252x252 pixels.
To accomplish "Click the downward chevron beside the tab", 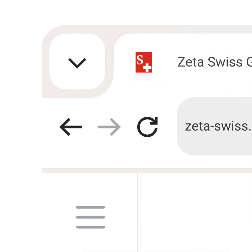I will click(x=77, y=62).
